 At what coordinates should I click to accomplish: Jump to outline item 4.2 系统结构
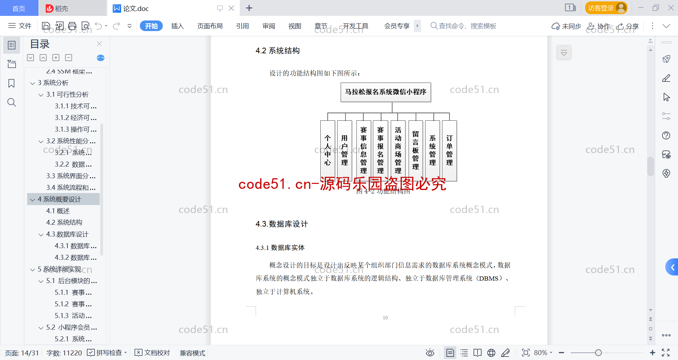(64, 222)
